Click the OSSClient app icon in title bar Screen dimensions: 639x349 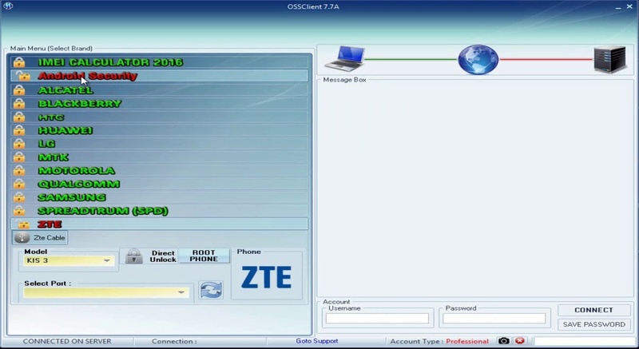8,6
